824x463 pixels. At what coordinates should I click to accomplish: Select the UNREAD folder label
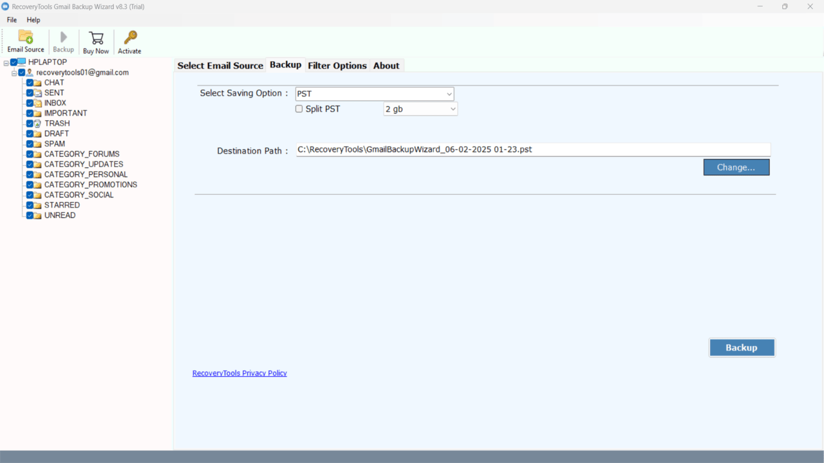tap(60, 215)
